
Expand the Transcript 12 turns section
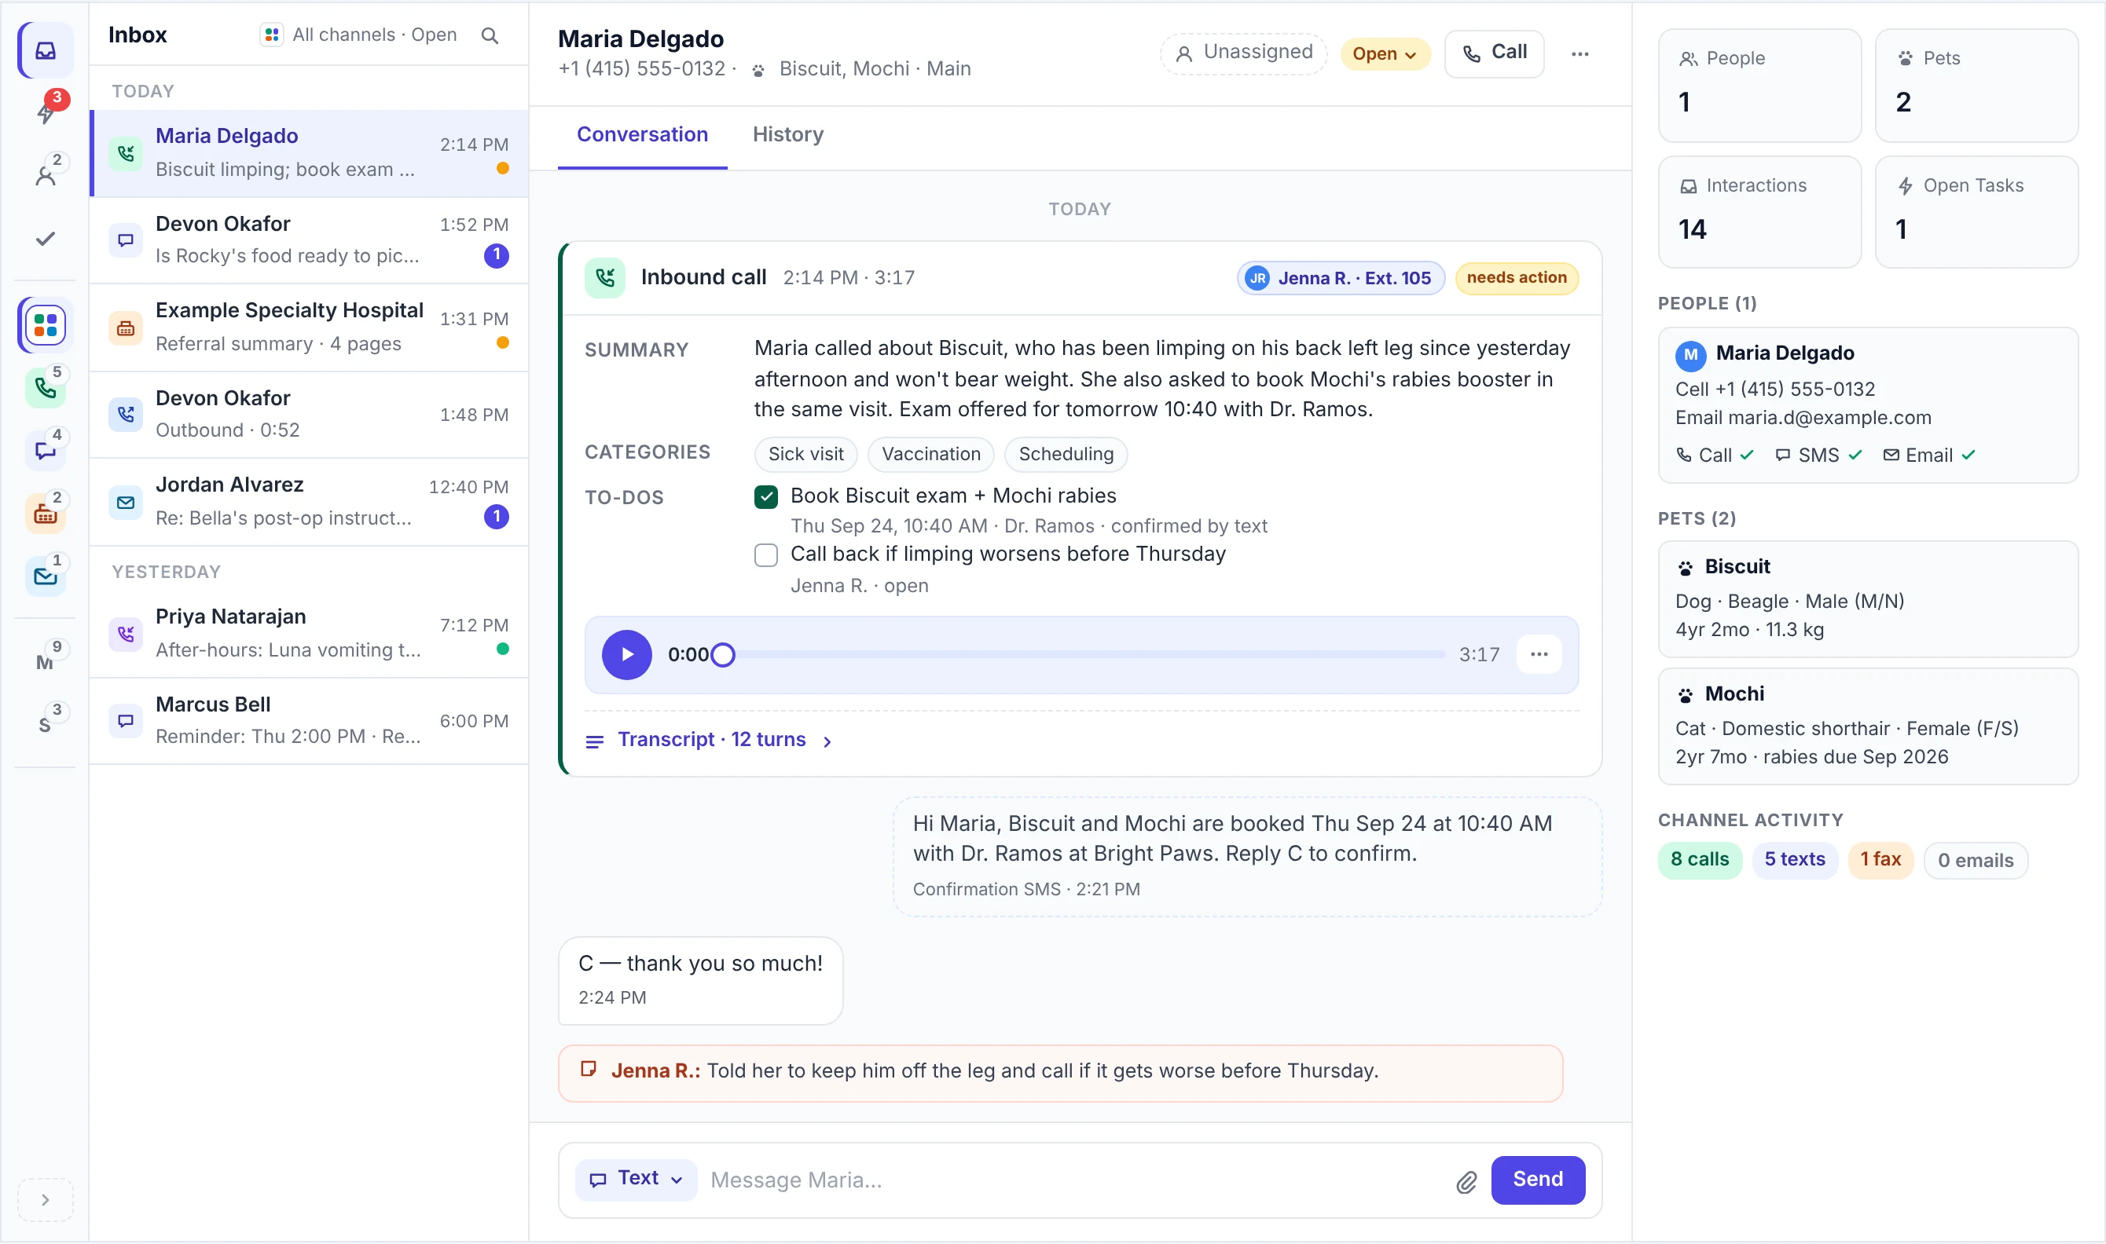[709, 741]
